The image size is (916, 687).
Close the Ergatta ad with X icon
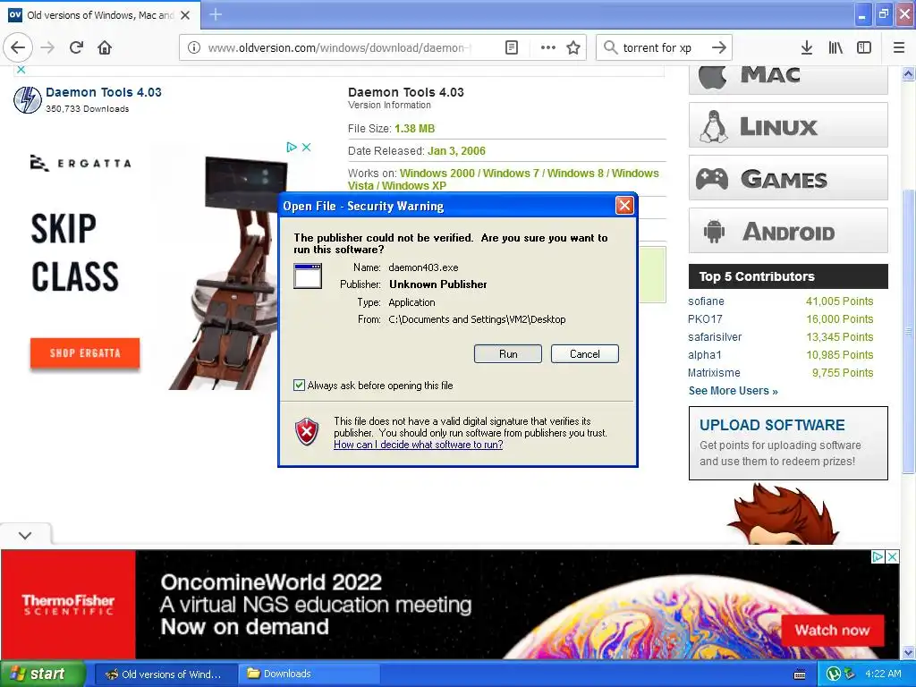click(x=306, y=148)
